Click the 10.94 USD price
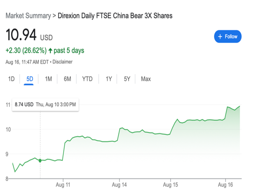Screen dimensions: 257x195 point(21,35)
